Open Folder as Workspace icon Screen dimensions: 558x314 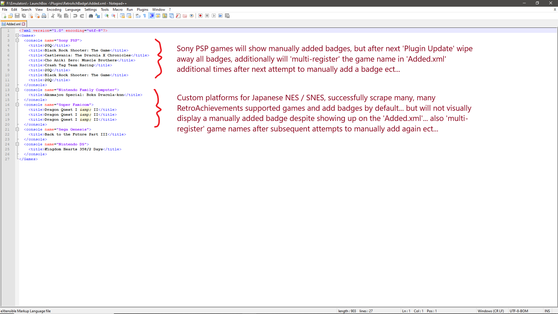click(x=185, y=16)
